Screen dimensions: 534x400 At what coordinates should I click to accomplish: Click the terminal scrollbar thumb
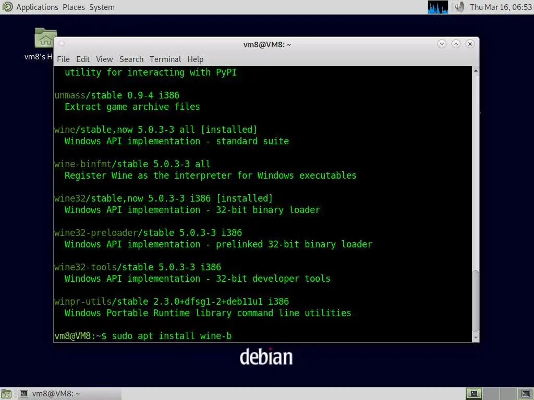click(x=476, y=301)
